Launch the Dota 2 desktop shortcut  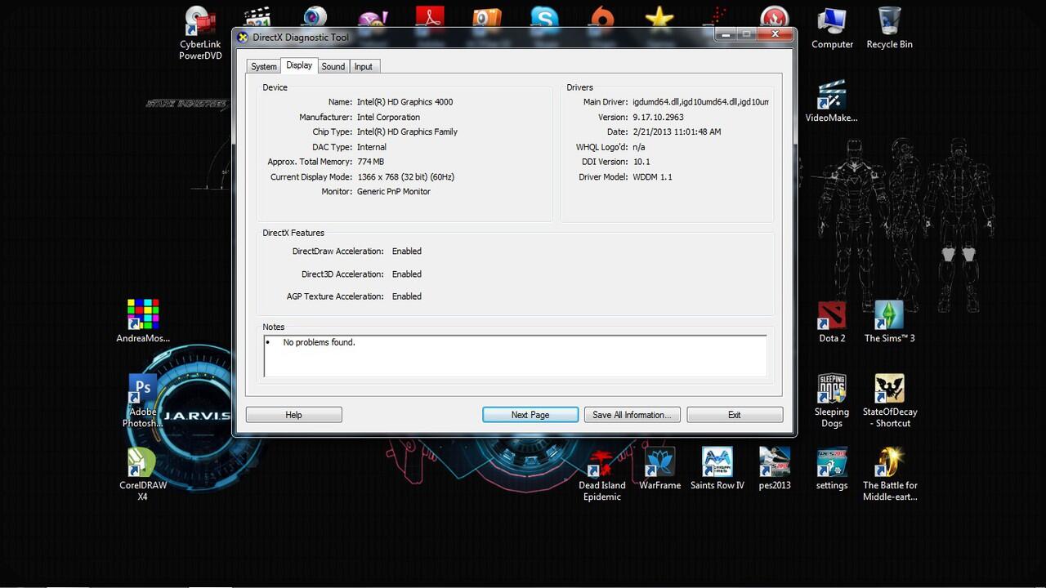click(x=832, y=322)
